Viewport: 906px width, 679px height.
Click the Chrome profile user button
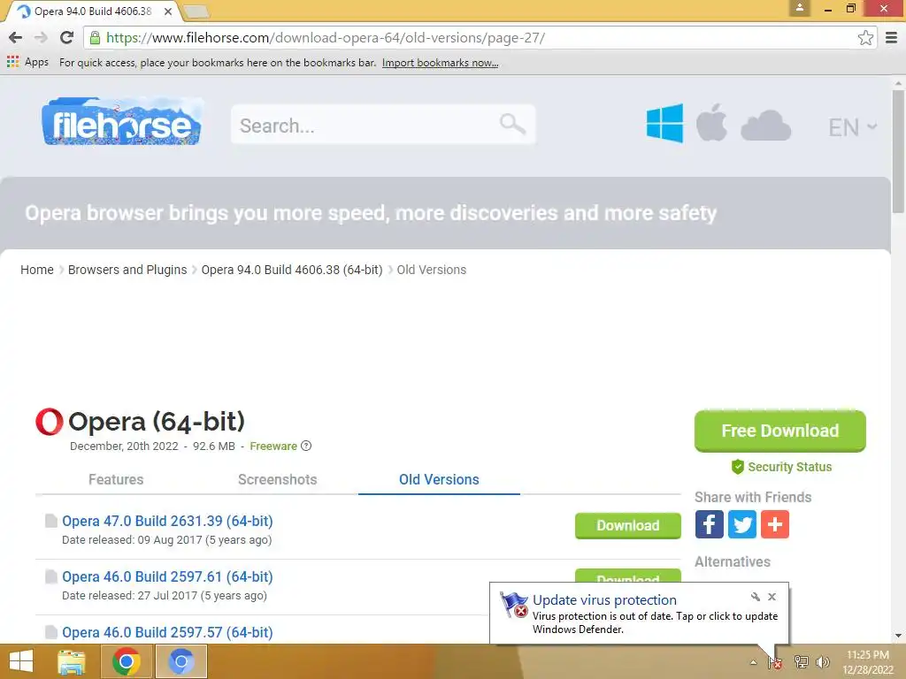pyautogui.click(x=800, y=8)
